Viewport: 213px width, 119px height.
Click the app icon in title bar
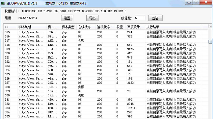pos(3,3)
